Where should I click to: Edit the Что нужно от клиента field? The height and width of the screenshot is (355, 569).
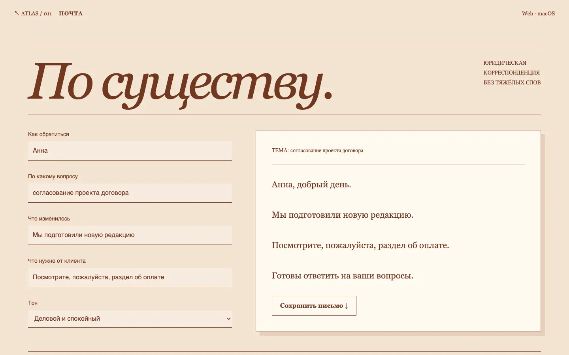coord(130,277)
